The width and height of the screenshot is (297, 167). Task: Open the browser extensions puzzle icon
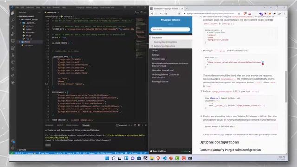click(x=274, y=13)
